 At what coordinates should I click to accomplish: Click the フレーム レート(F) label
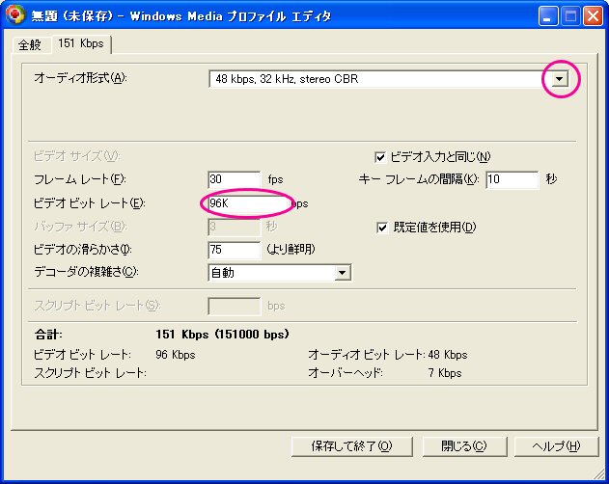[x=80, y=179]
